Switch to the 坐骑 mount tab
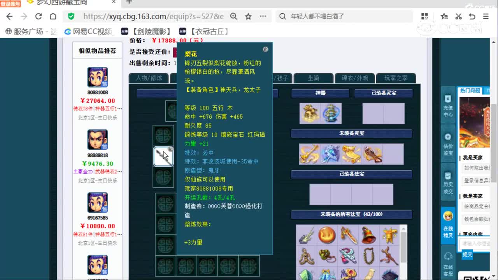The image size is (498, 280). [x=314, y=78]
